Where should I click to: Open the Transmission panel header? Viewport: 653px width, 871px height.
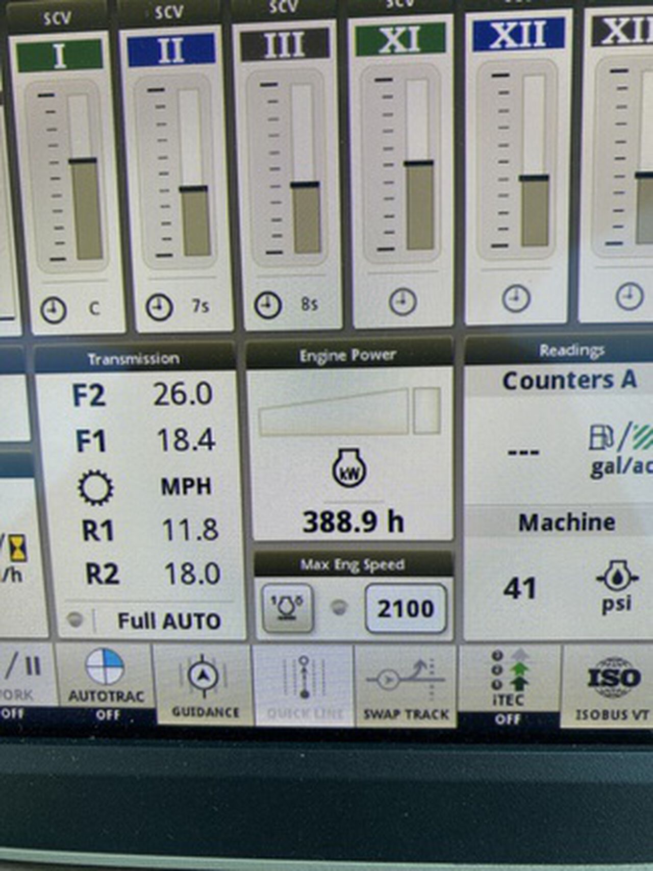[x=134, y=359]
